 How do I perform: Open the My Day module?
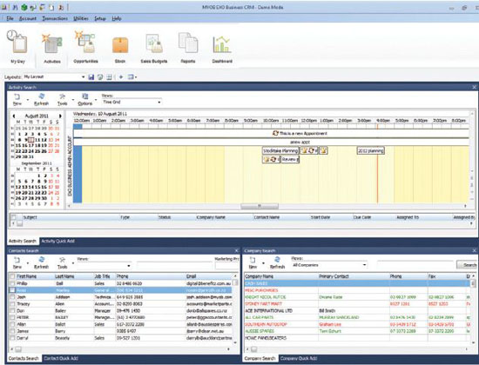(17, 46)
